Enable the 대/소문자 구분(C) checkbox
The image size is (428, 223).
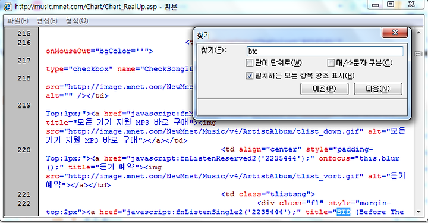click(x=331, y=63)
